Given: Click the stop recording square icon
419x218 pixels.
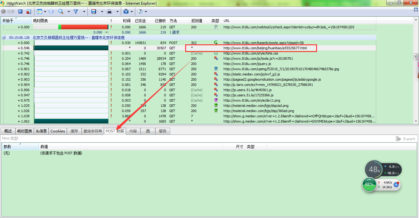Looking at the screenshot, I should [x=20, y=11].
